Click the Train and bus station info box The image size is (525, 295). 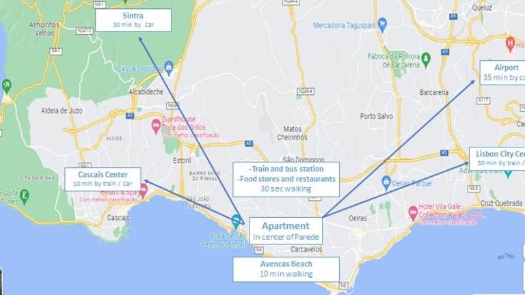coord(286,180)
